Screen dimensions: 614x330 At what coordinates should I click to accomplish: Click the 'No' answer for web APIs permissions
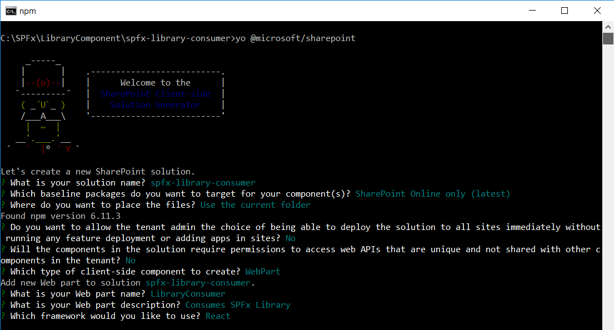coord(131,261)
